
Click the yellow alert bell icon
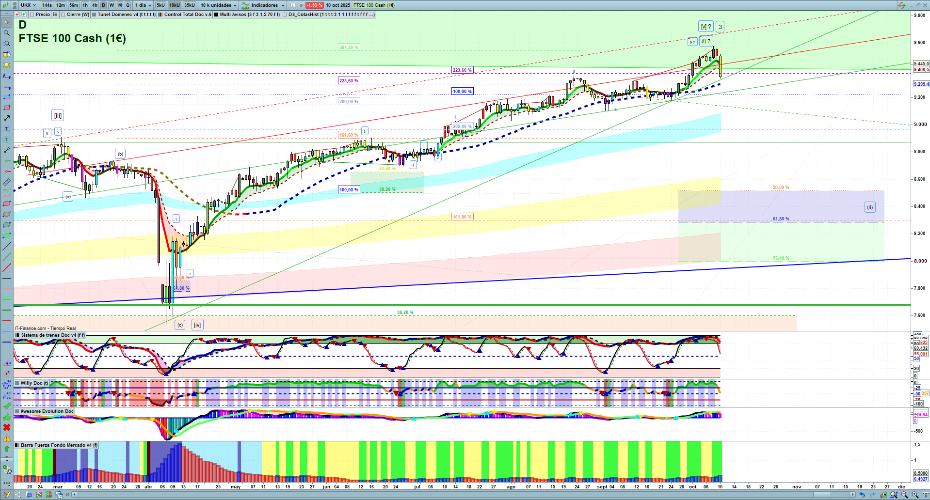click(x=7, y=65)
